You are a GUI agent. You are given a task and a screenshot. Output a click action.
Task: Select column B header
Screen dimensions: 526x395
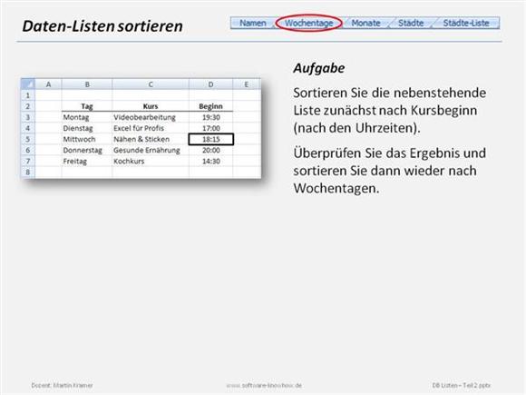click(87, 84)
